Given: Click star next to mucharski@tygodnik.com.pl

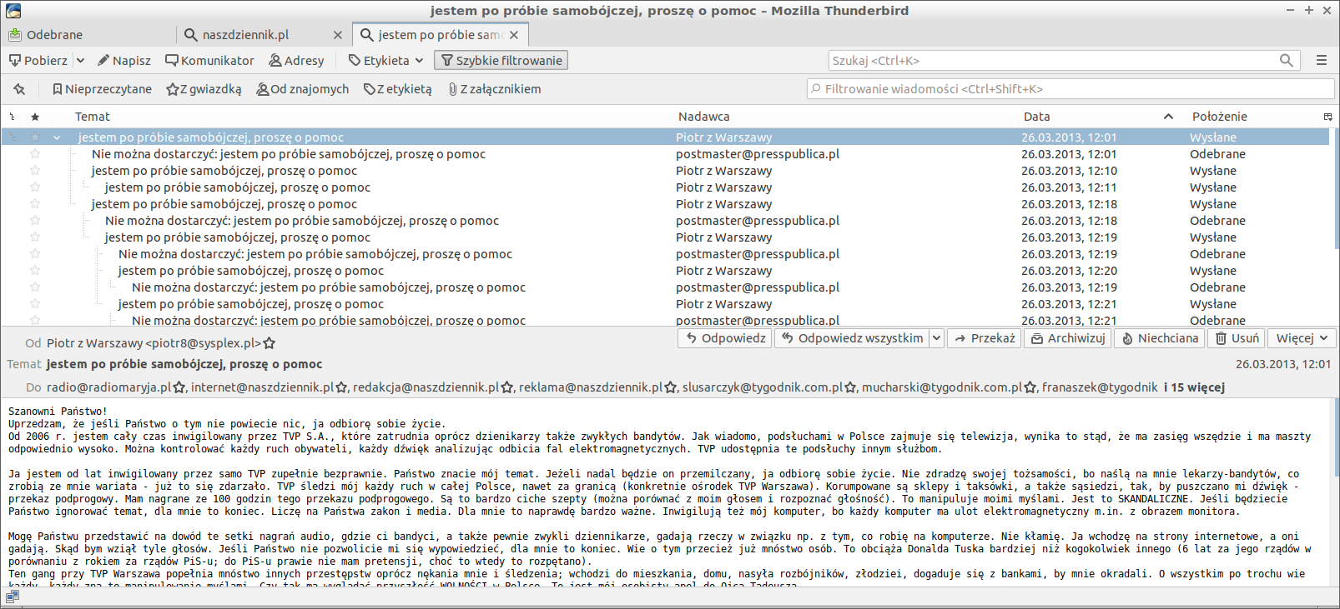Looking at the screenshot, I should [1030, 387].
